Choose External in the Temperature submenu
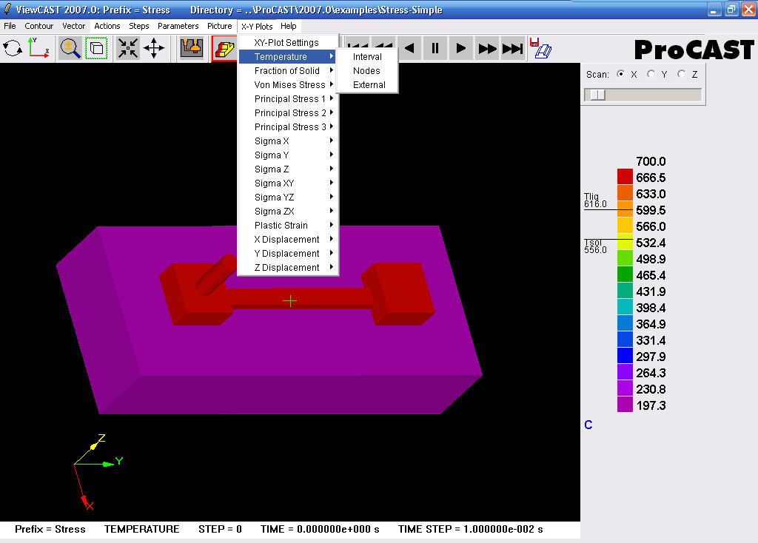Viewport: 758px width, 543px height. point(367,84)
